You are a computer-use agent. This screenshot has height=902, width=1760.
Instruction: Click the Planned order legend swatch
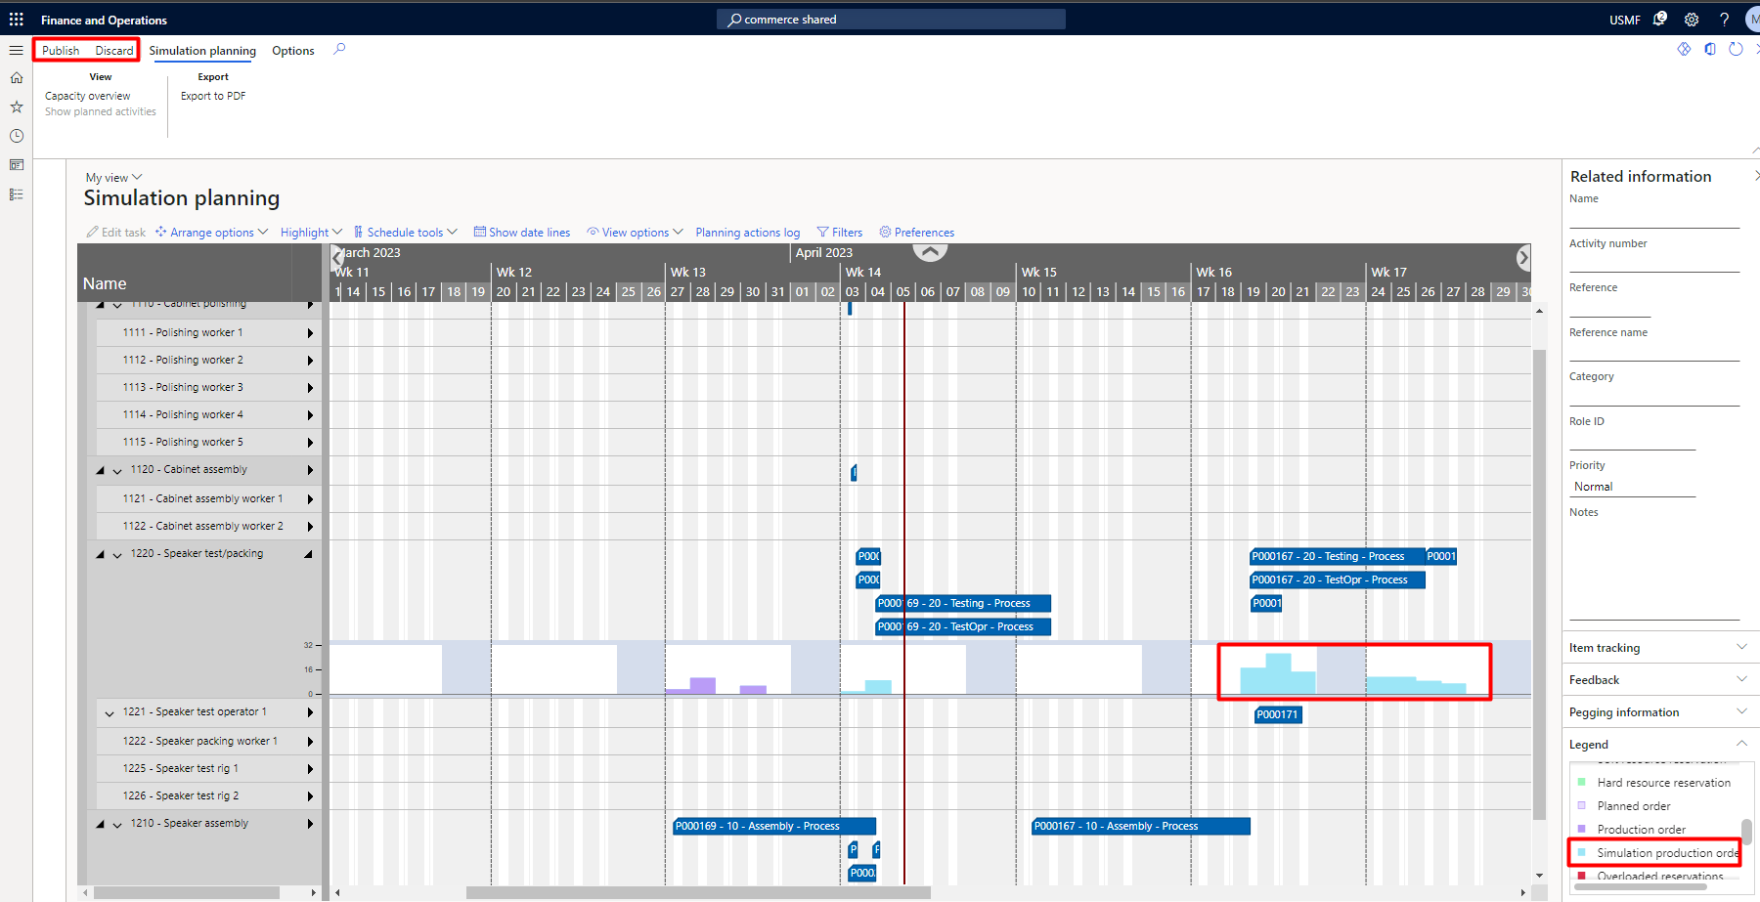point(1582,805)
